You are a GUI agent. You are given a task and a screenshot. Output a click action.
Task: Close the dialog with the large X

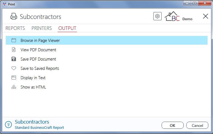(206, 16)
